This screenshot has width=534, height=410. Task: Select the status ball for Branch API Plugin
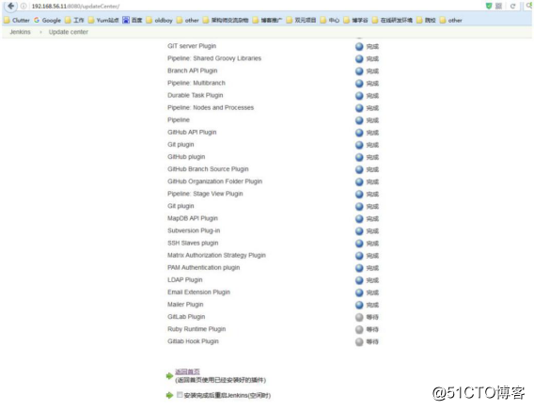click(x=359, y=71)
